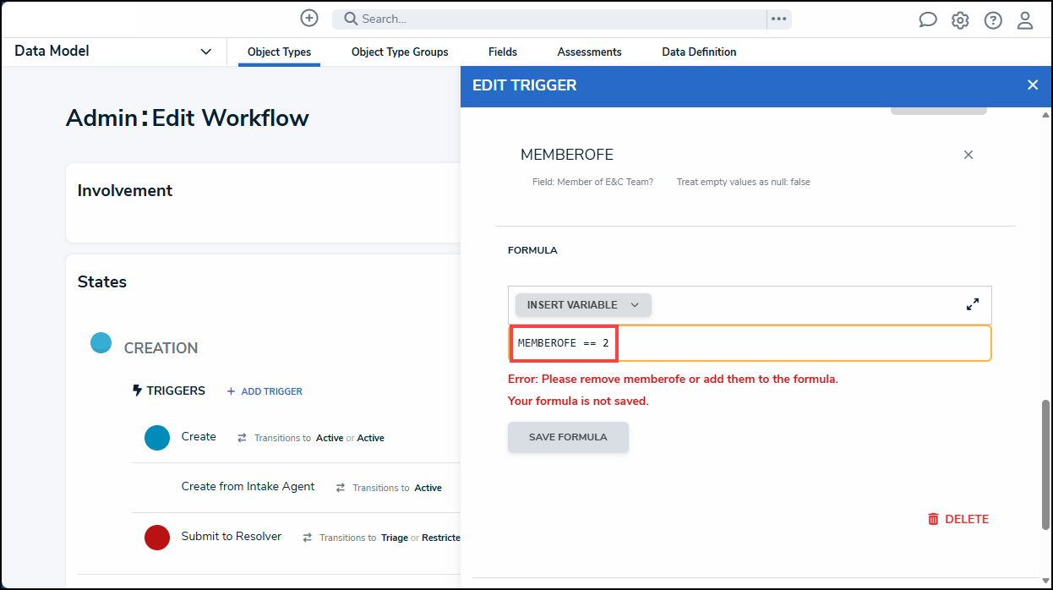The height and width of the screenshot is (590, 1053).
Task: Click the Edit Trigger panel scrollbar
Action: pos(1046,465)
